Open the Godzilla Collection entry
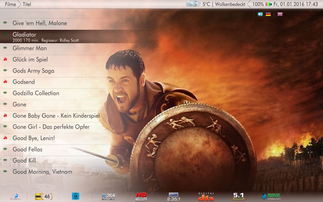Viewport: 323px width, 202px height. 36,93
